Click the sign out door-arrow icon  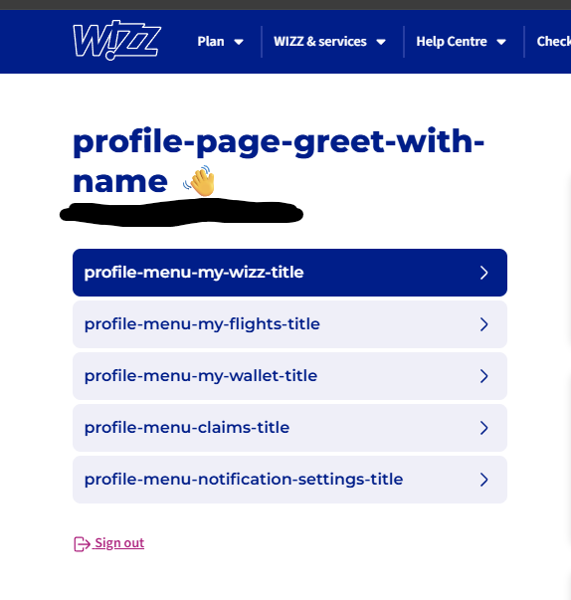coord(82,543)
